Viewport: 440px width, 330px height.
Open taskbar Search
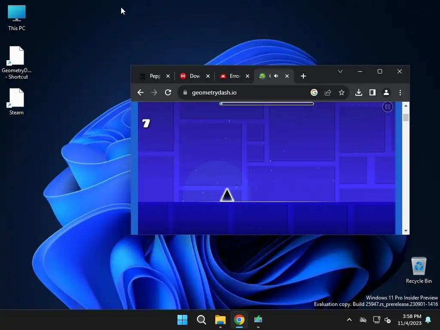[x=202, y=320]
